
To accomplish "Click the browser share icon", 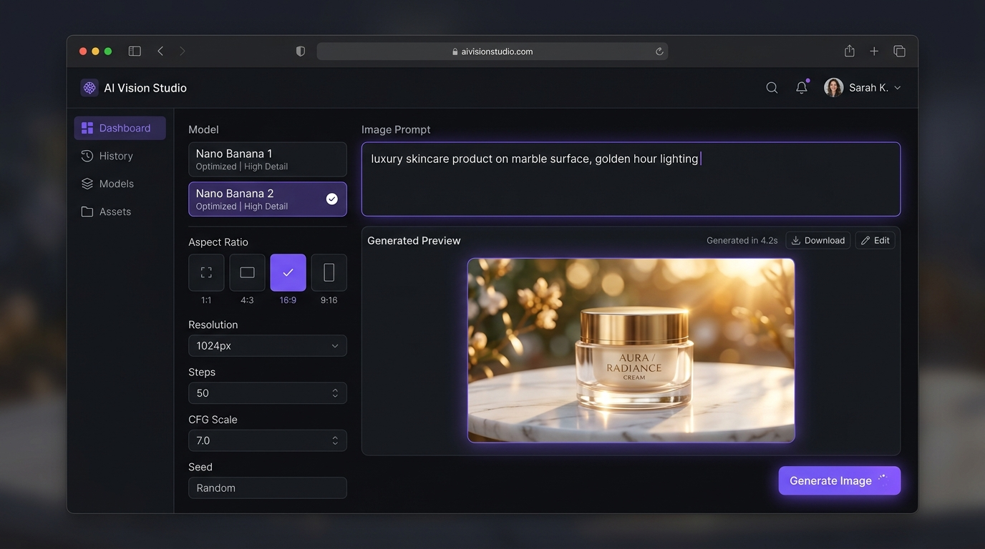I will 850,51.
